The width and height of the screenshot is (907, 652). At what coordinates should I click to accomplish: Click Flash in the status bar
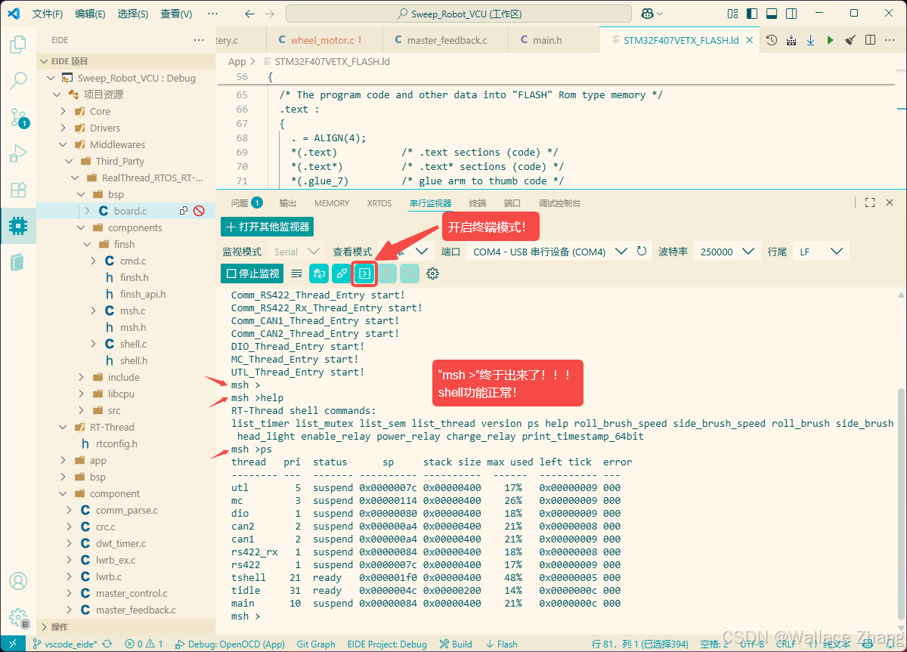click(502, 644)
